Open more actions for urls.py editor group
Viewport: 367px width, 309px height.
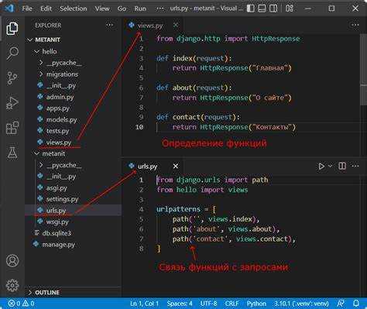(355, 166)
